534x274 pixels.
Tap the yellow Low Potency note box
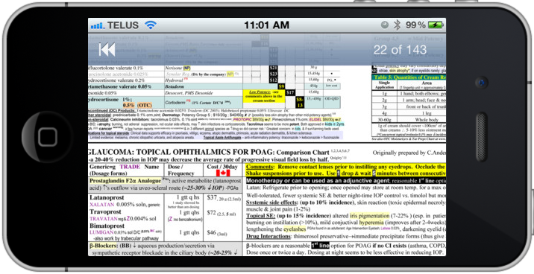(x=264, y=96)
